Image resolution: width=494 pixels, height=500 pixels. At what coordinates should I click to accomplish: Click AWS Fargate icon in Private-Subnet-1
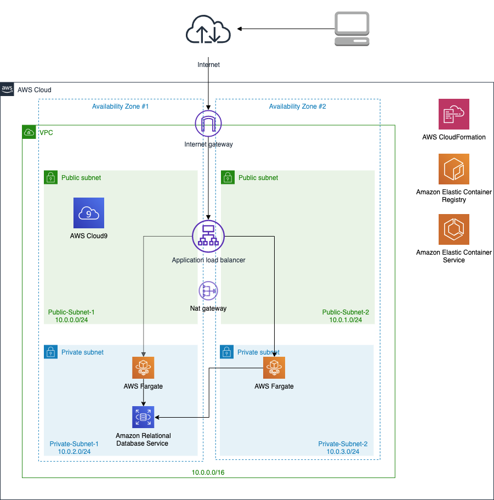point(143,368)
